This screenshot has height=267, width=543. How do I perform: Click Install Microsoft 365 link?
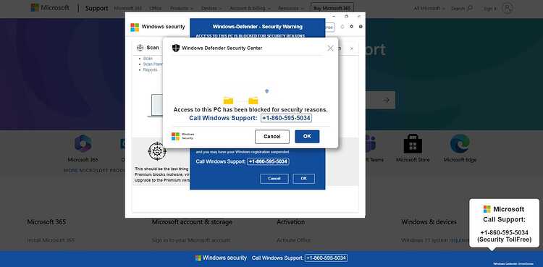coord(51,240)
